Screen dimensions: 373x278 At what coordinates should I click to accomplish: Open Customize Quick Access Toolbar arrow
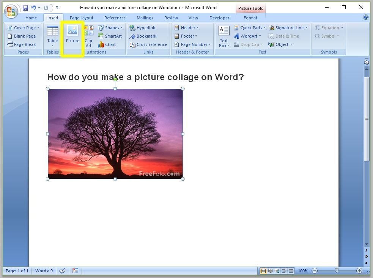[x=57, y=8]
